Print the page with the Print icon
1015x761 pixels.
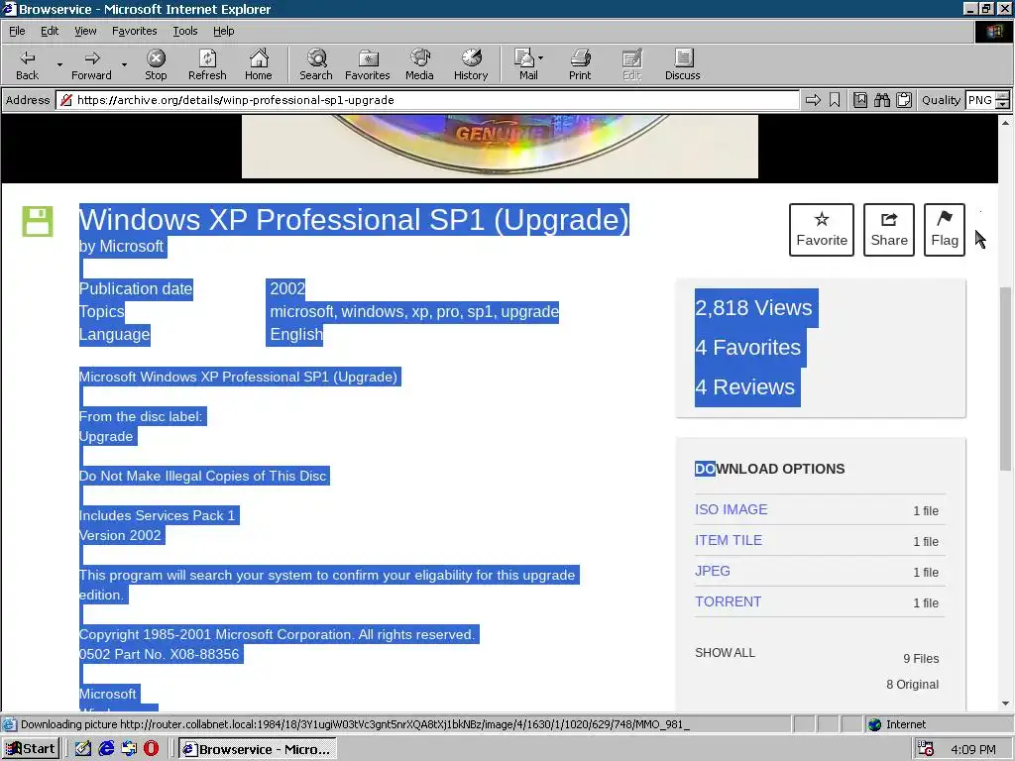tap(580, 64)
